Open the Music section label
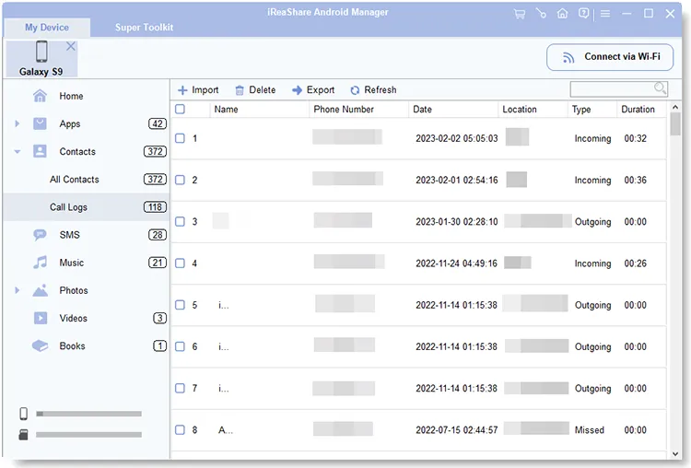Screen dimensions: 691x468 point(71,263)
